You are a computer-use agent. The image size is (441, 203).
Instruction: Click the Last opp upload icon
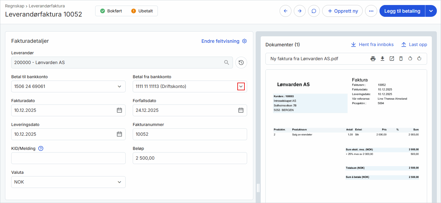pyautogui.click(x=404, y=45)
